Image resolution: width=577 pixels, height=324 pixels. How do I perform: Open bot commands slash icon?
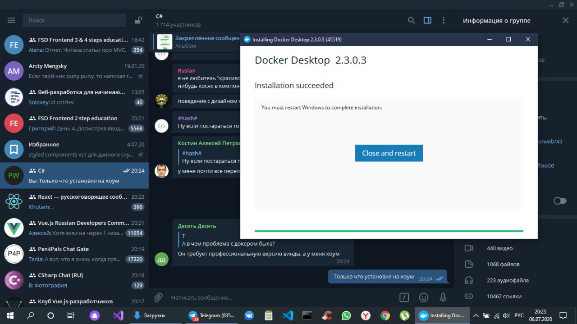pos(404,297)
